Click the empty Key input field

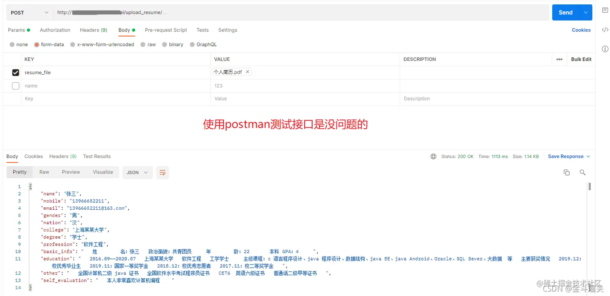point(116,99)
